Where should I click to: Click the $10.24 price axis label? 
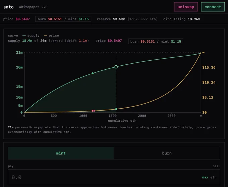209,82
